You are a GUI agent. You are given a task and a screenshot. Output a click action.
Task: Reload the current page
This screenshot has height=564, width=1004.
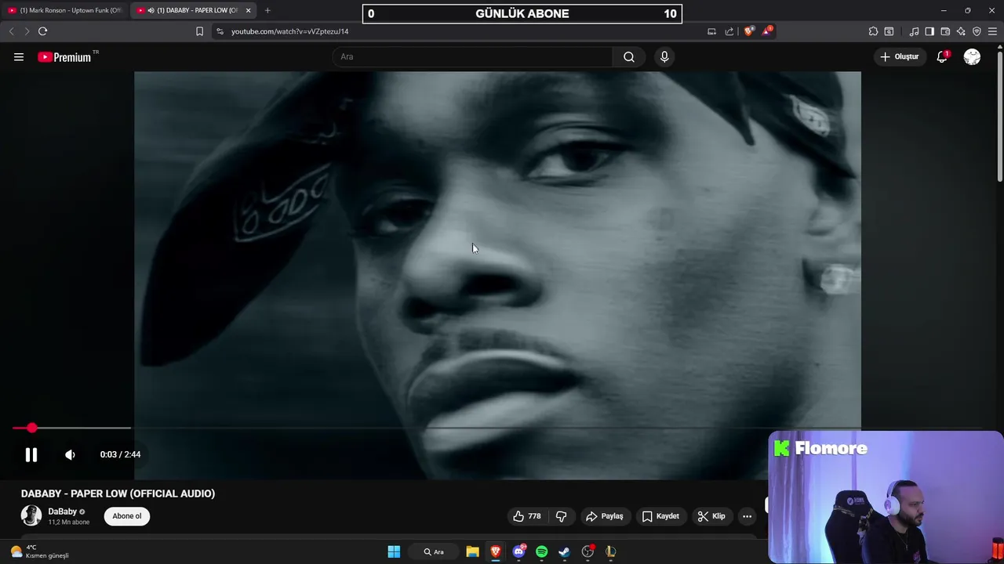pos(42,31)
